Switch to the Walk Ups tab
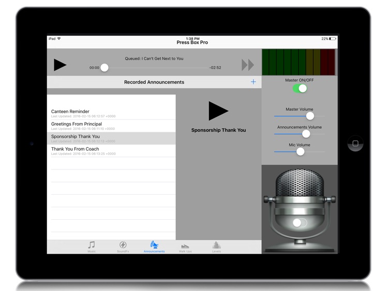The height and width of the screenshot is (291, 388). pos(185,248)
